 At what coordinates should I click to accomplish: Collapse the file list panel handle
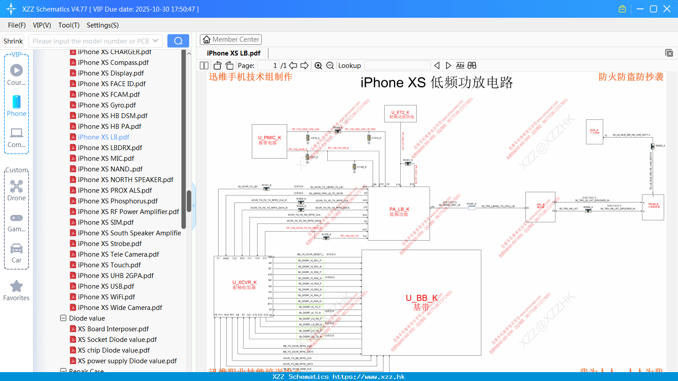pyautogui.click(x=194, y=206)
